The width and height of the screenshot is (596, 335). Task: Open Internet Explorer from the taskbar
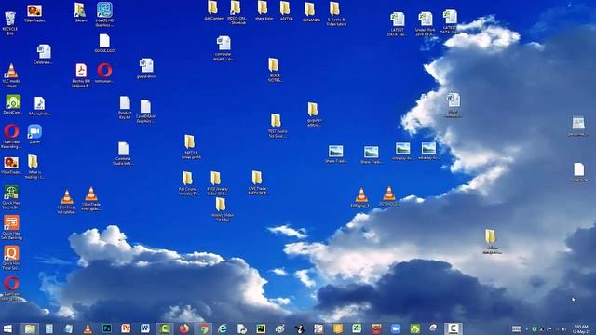pos(223,328)
